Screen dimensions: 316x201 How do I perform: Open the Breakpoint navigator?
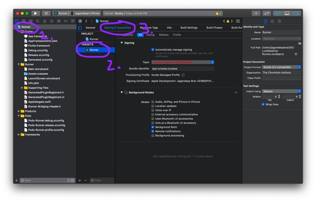66,21
